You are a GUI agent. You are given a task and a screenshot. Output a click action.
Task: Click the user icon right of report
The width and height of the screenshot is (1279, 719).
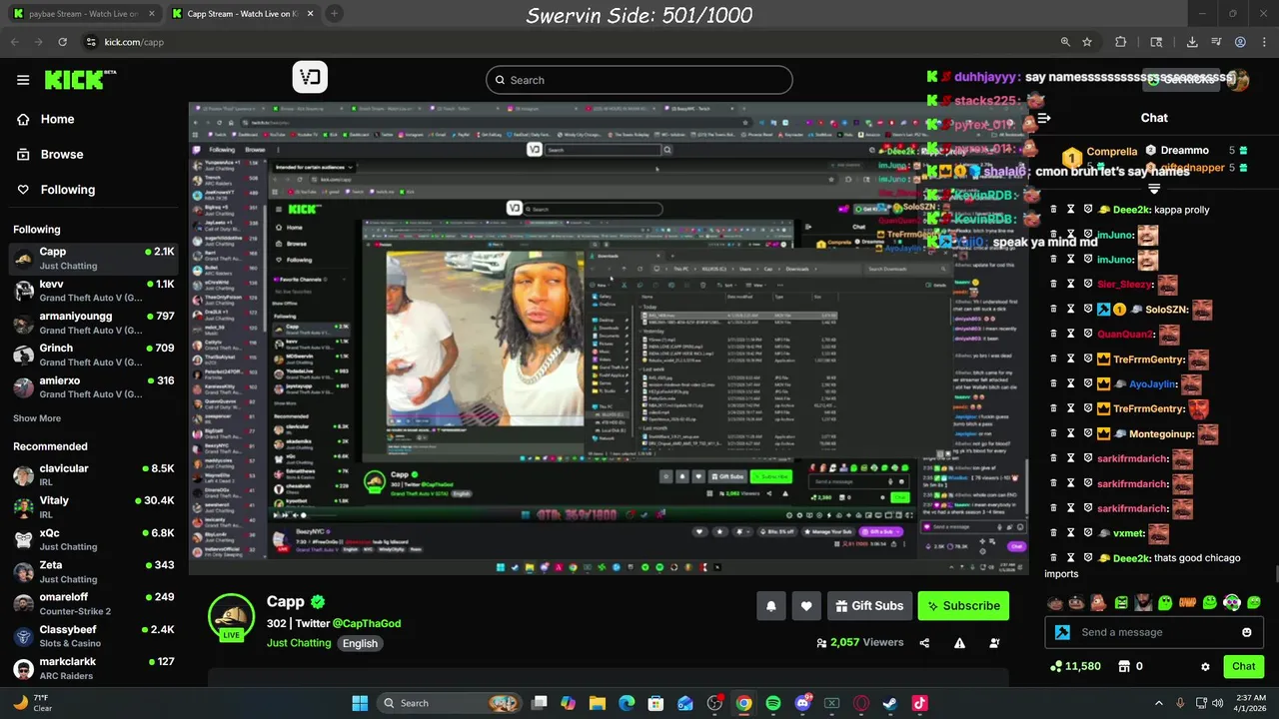(994, 643)
